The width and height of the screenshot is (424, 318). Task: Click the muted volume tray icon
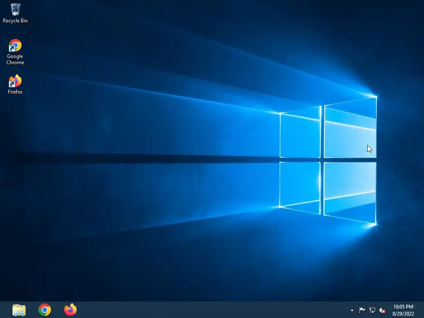(382, 310)
